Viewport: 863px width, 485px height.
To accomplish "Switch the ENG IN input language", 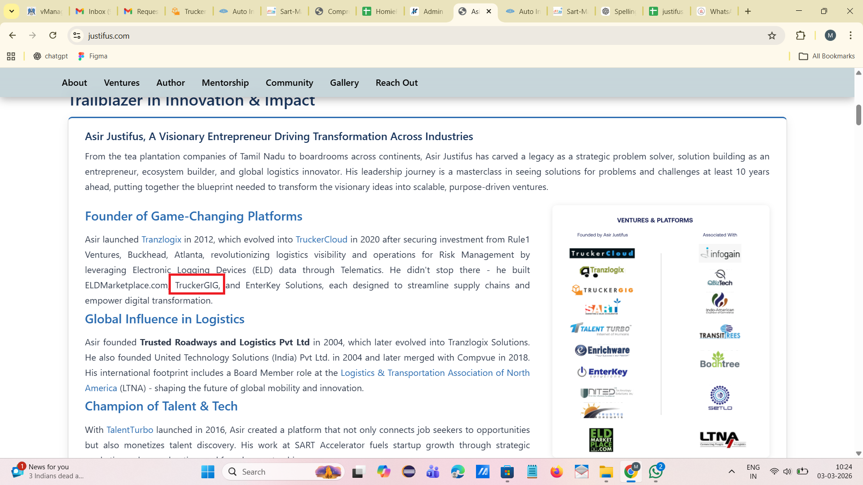I will (753, 472).
